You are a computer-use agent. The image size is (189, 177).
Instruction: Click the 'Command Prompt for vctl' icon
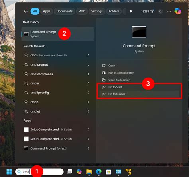coord(26,148)
